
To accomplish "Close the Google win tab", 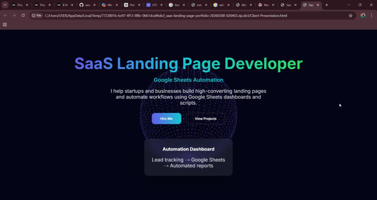I will click(228, 5).
